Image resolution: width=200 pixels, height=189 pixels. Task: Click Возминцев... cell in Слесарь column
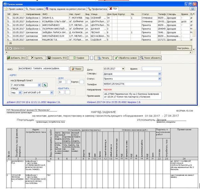click(173, 36)
